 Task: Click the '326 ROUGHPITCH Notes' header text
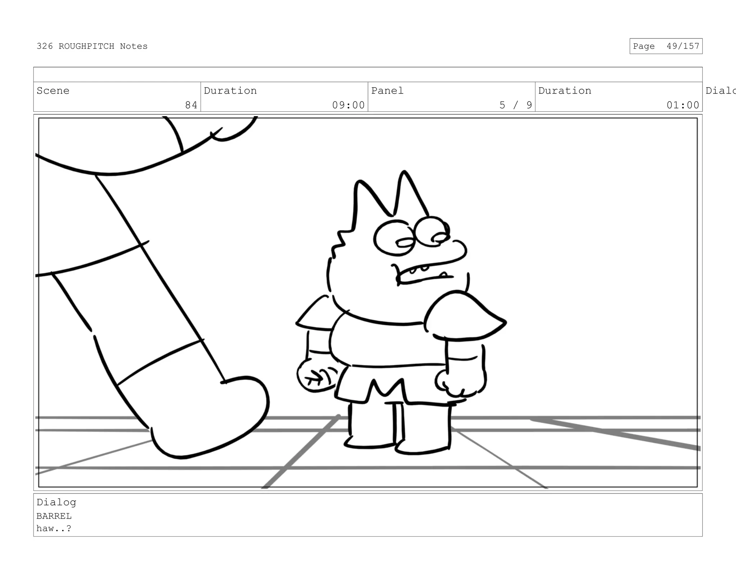(x=92, y=46)
